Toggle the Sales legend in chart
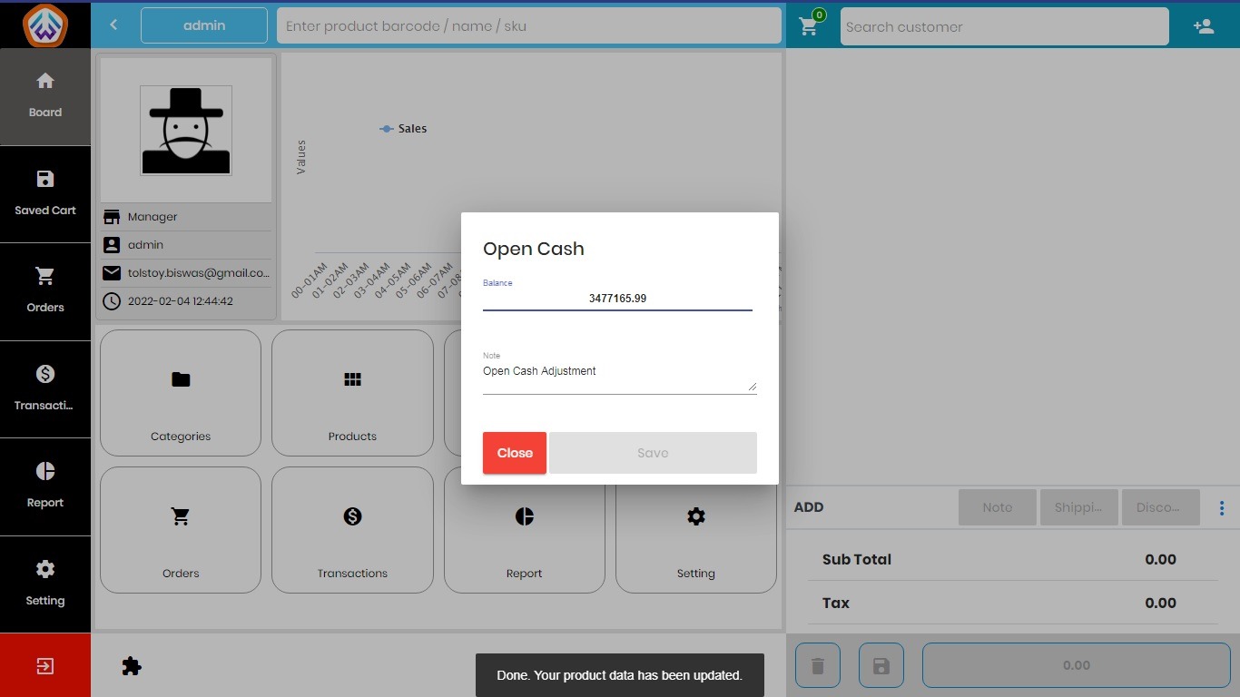Viewport: 1240px width, 697px height. (x=404, y=129)
